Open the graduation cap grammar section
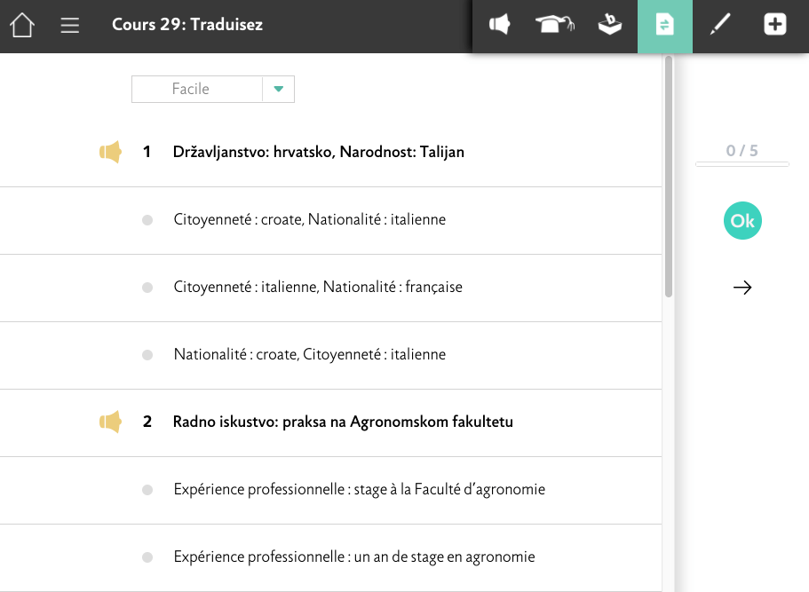 tap(555, 26)
